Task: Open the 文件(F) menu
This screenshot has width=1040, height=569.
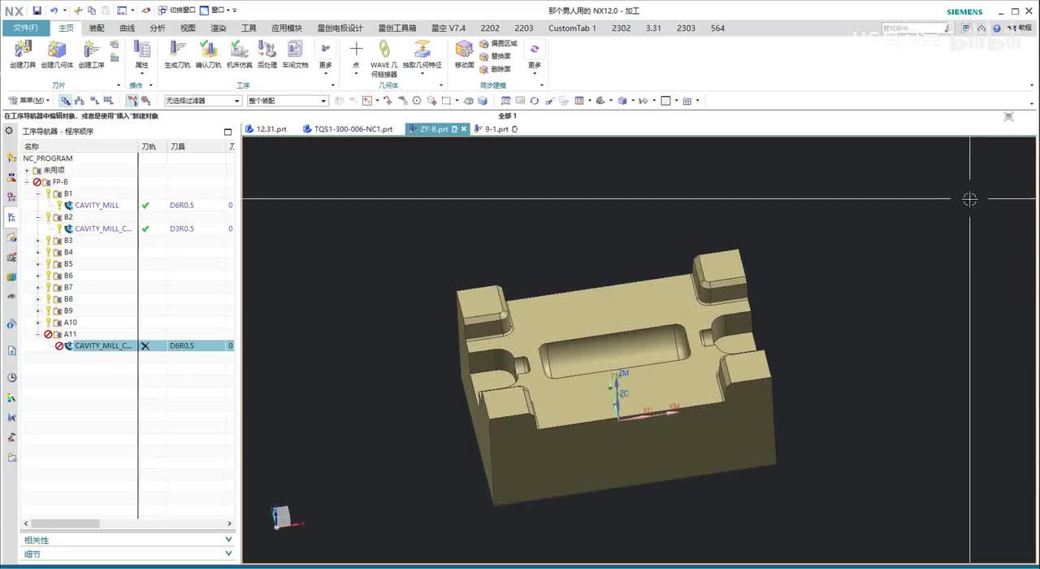Action: point(25,28)
